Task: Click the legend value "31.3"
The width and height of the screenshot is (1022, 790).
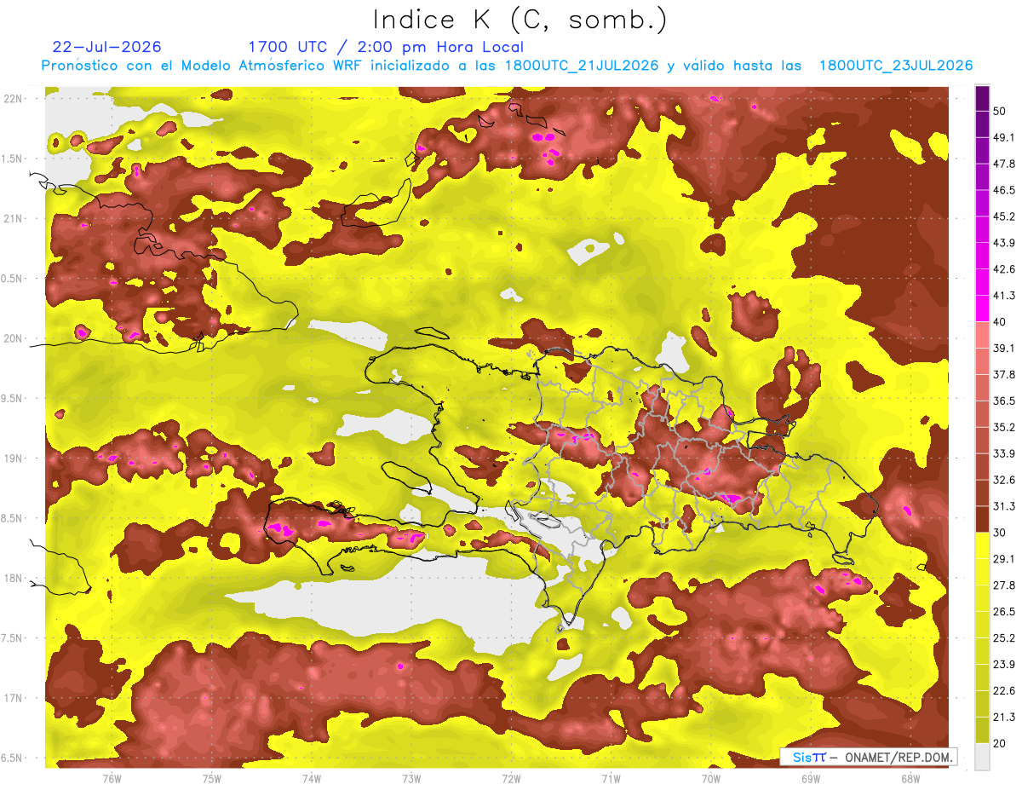Action: coord(1003,506)
